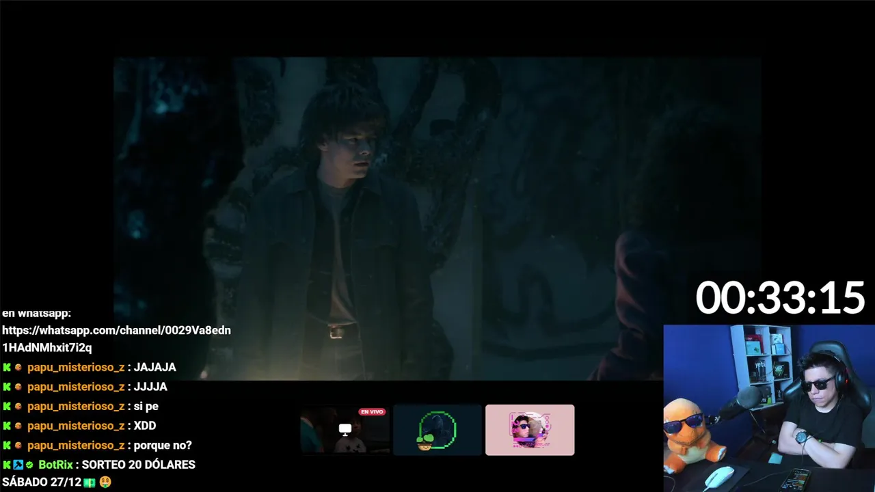Click the money-mouth emoji after SÁBADO 27/12
Image resolution: width=875 pixels, height=492 pixels.
(x=105, y=482)
